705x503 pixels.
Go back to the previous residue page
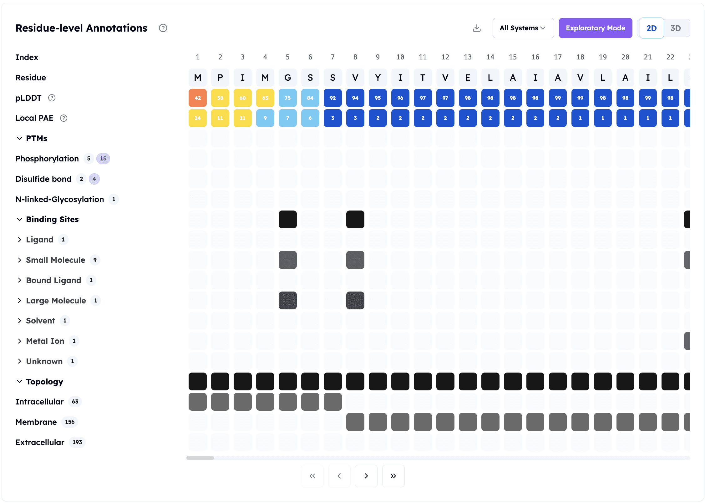[x=339, y=476]
